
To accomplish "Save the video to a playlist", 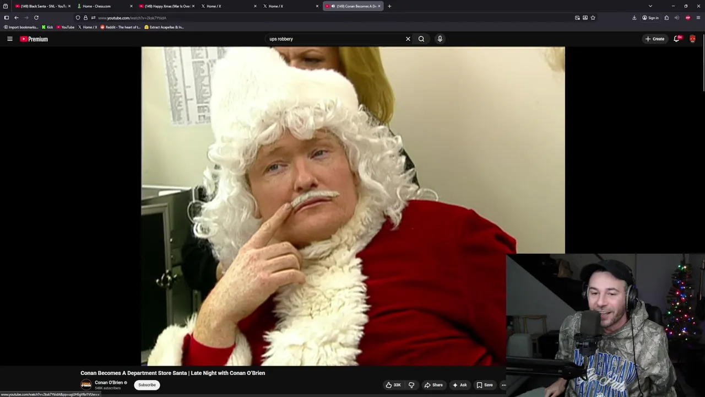I will 485,385.
